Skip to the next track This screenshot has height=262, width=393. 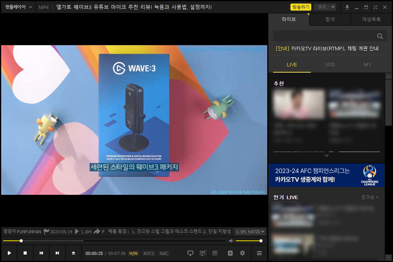coord(57,253)
